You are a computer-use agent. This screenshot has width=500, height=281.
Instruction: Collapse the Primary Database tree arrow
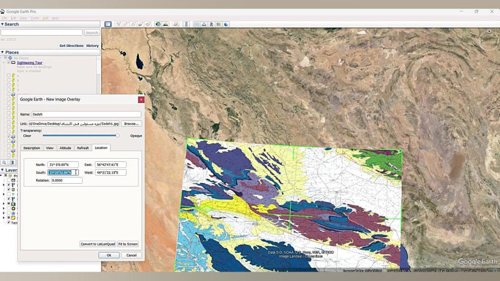tap(1, 176)
